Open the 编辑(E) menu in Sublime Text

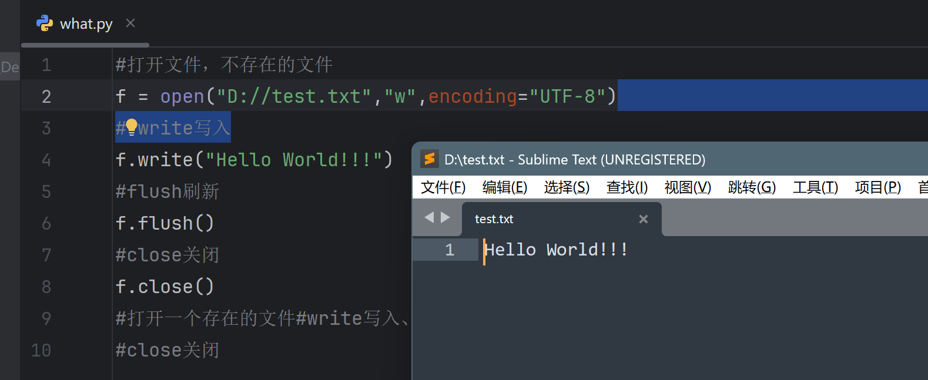pos(505,187)
